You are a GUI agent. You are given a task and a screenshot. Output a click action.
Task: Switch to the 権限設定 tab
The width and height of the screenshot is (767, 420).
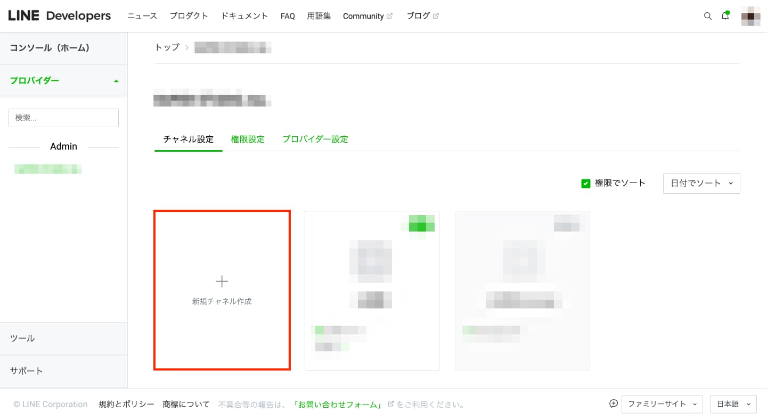coord(248,139)
